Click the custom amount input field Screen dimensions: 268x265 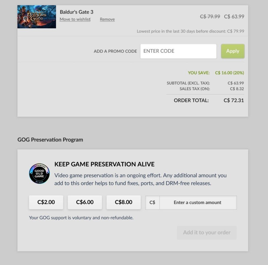[x=198, y=203]
